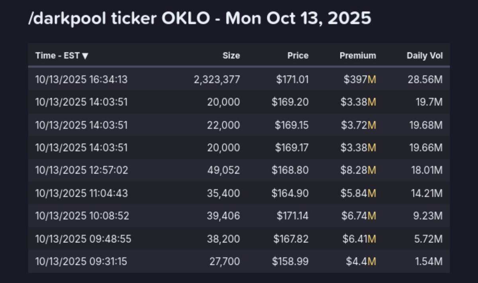Select the $169.15 price cell
Image resolution: width=478 pixels, height=283 pixels.
pos(292,125)
